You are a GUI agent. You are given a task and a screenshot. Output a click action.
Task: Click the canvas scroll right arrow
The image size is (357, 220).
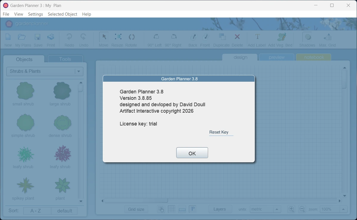pos(339,201)
